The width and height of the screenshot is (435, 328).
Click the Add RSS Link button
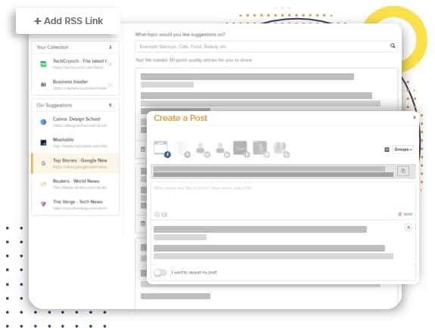pos(68,21)
